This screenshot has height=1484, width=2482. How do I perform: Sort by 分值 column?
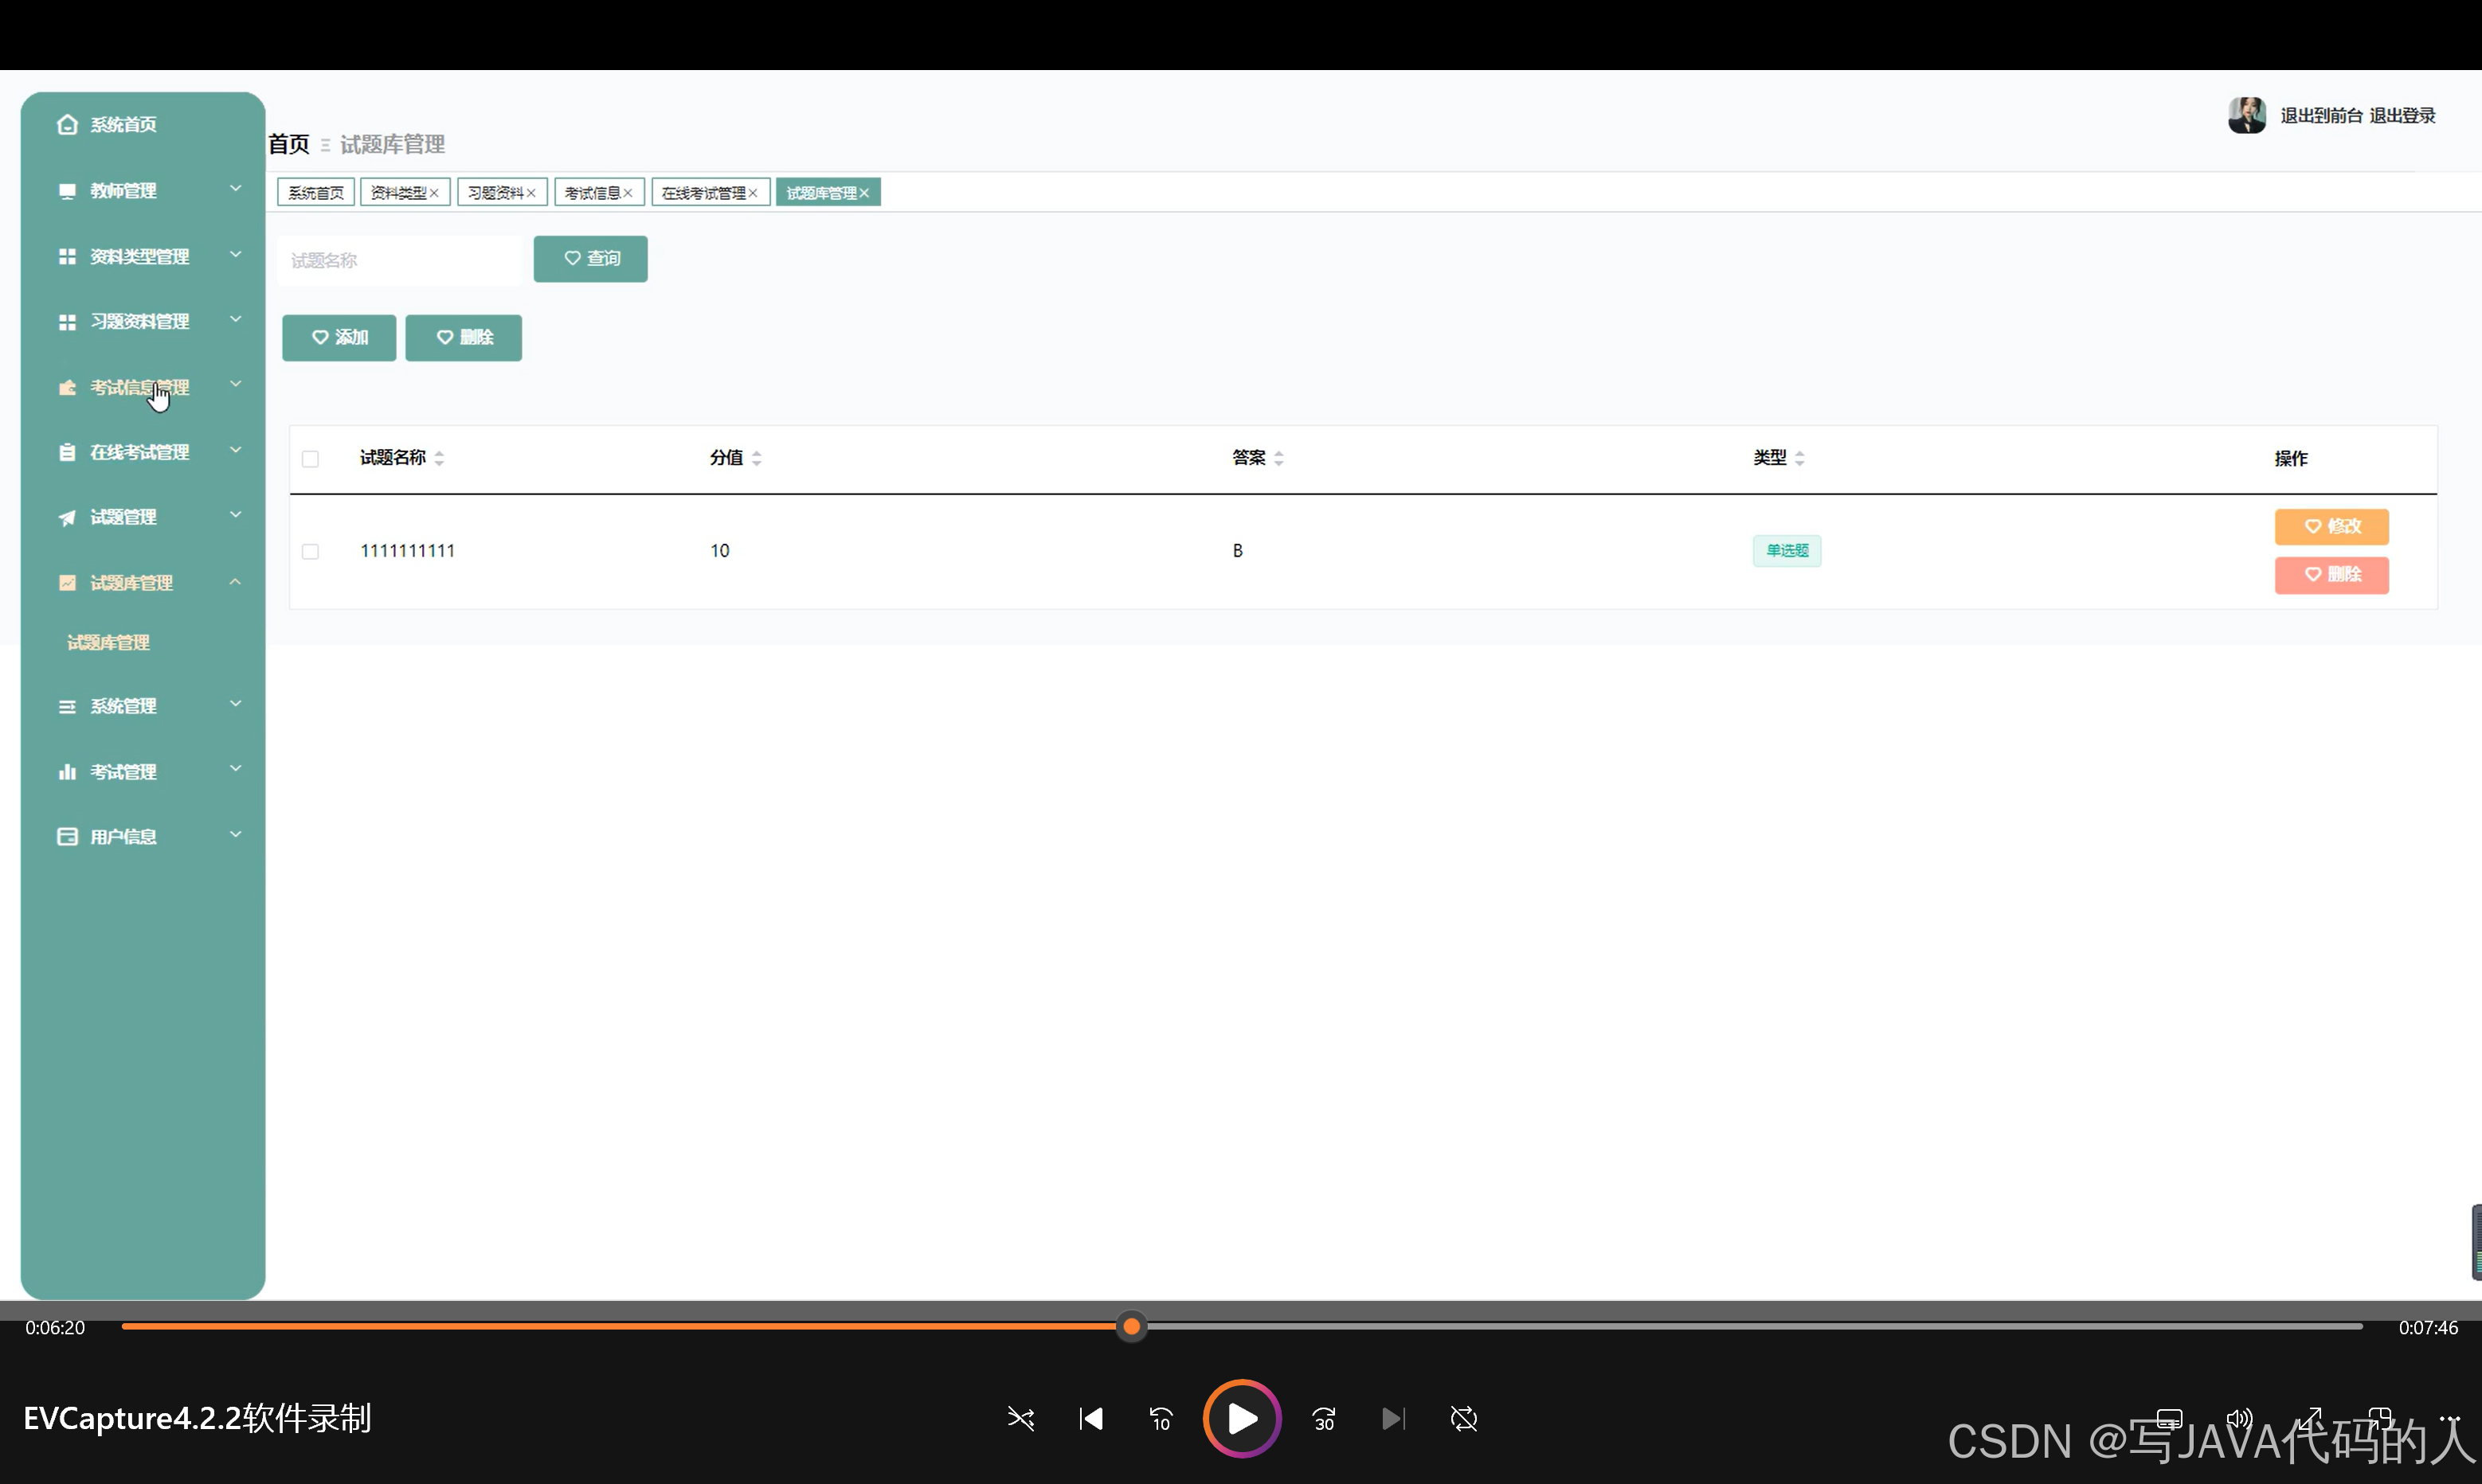point(756,458)
